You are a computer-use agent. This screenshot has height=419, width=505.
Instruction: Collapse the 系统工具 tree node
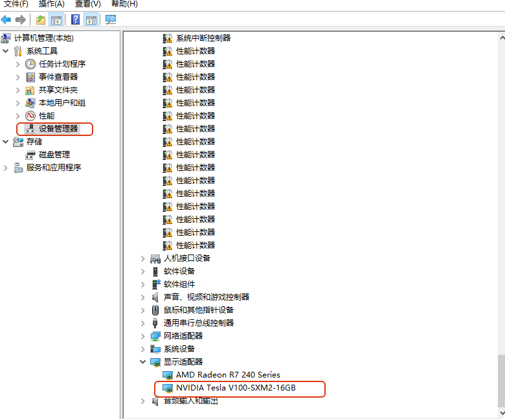6,51
